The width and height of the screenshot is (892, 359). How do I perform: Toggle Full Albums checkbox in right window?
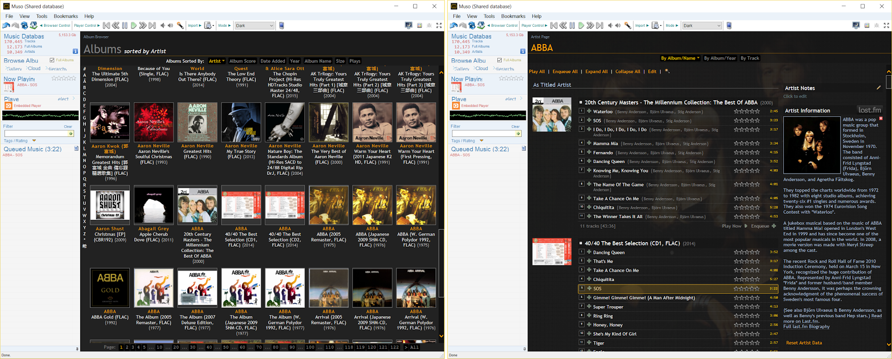500,60
